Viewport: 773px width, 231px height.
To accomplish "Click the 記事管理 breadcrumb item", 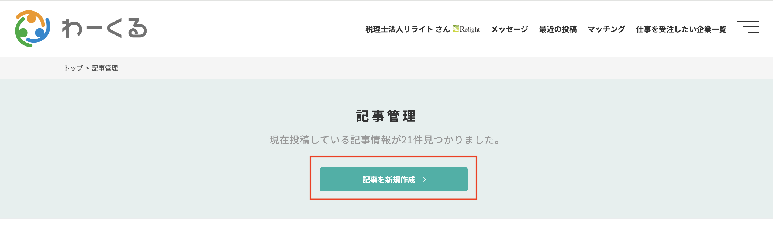I will [105, 68].
